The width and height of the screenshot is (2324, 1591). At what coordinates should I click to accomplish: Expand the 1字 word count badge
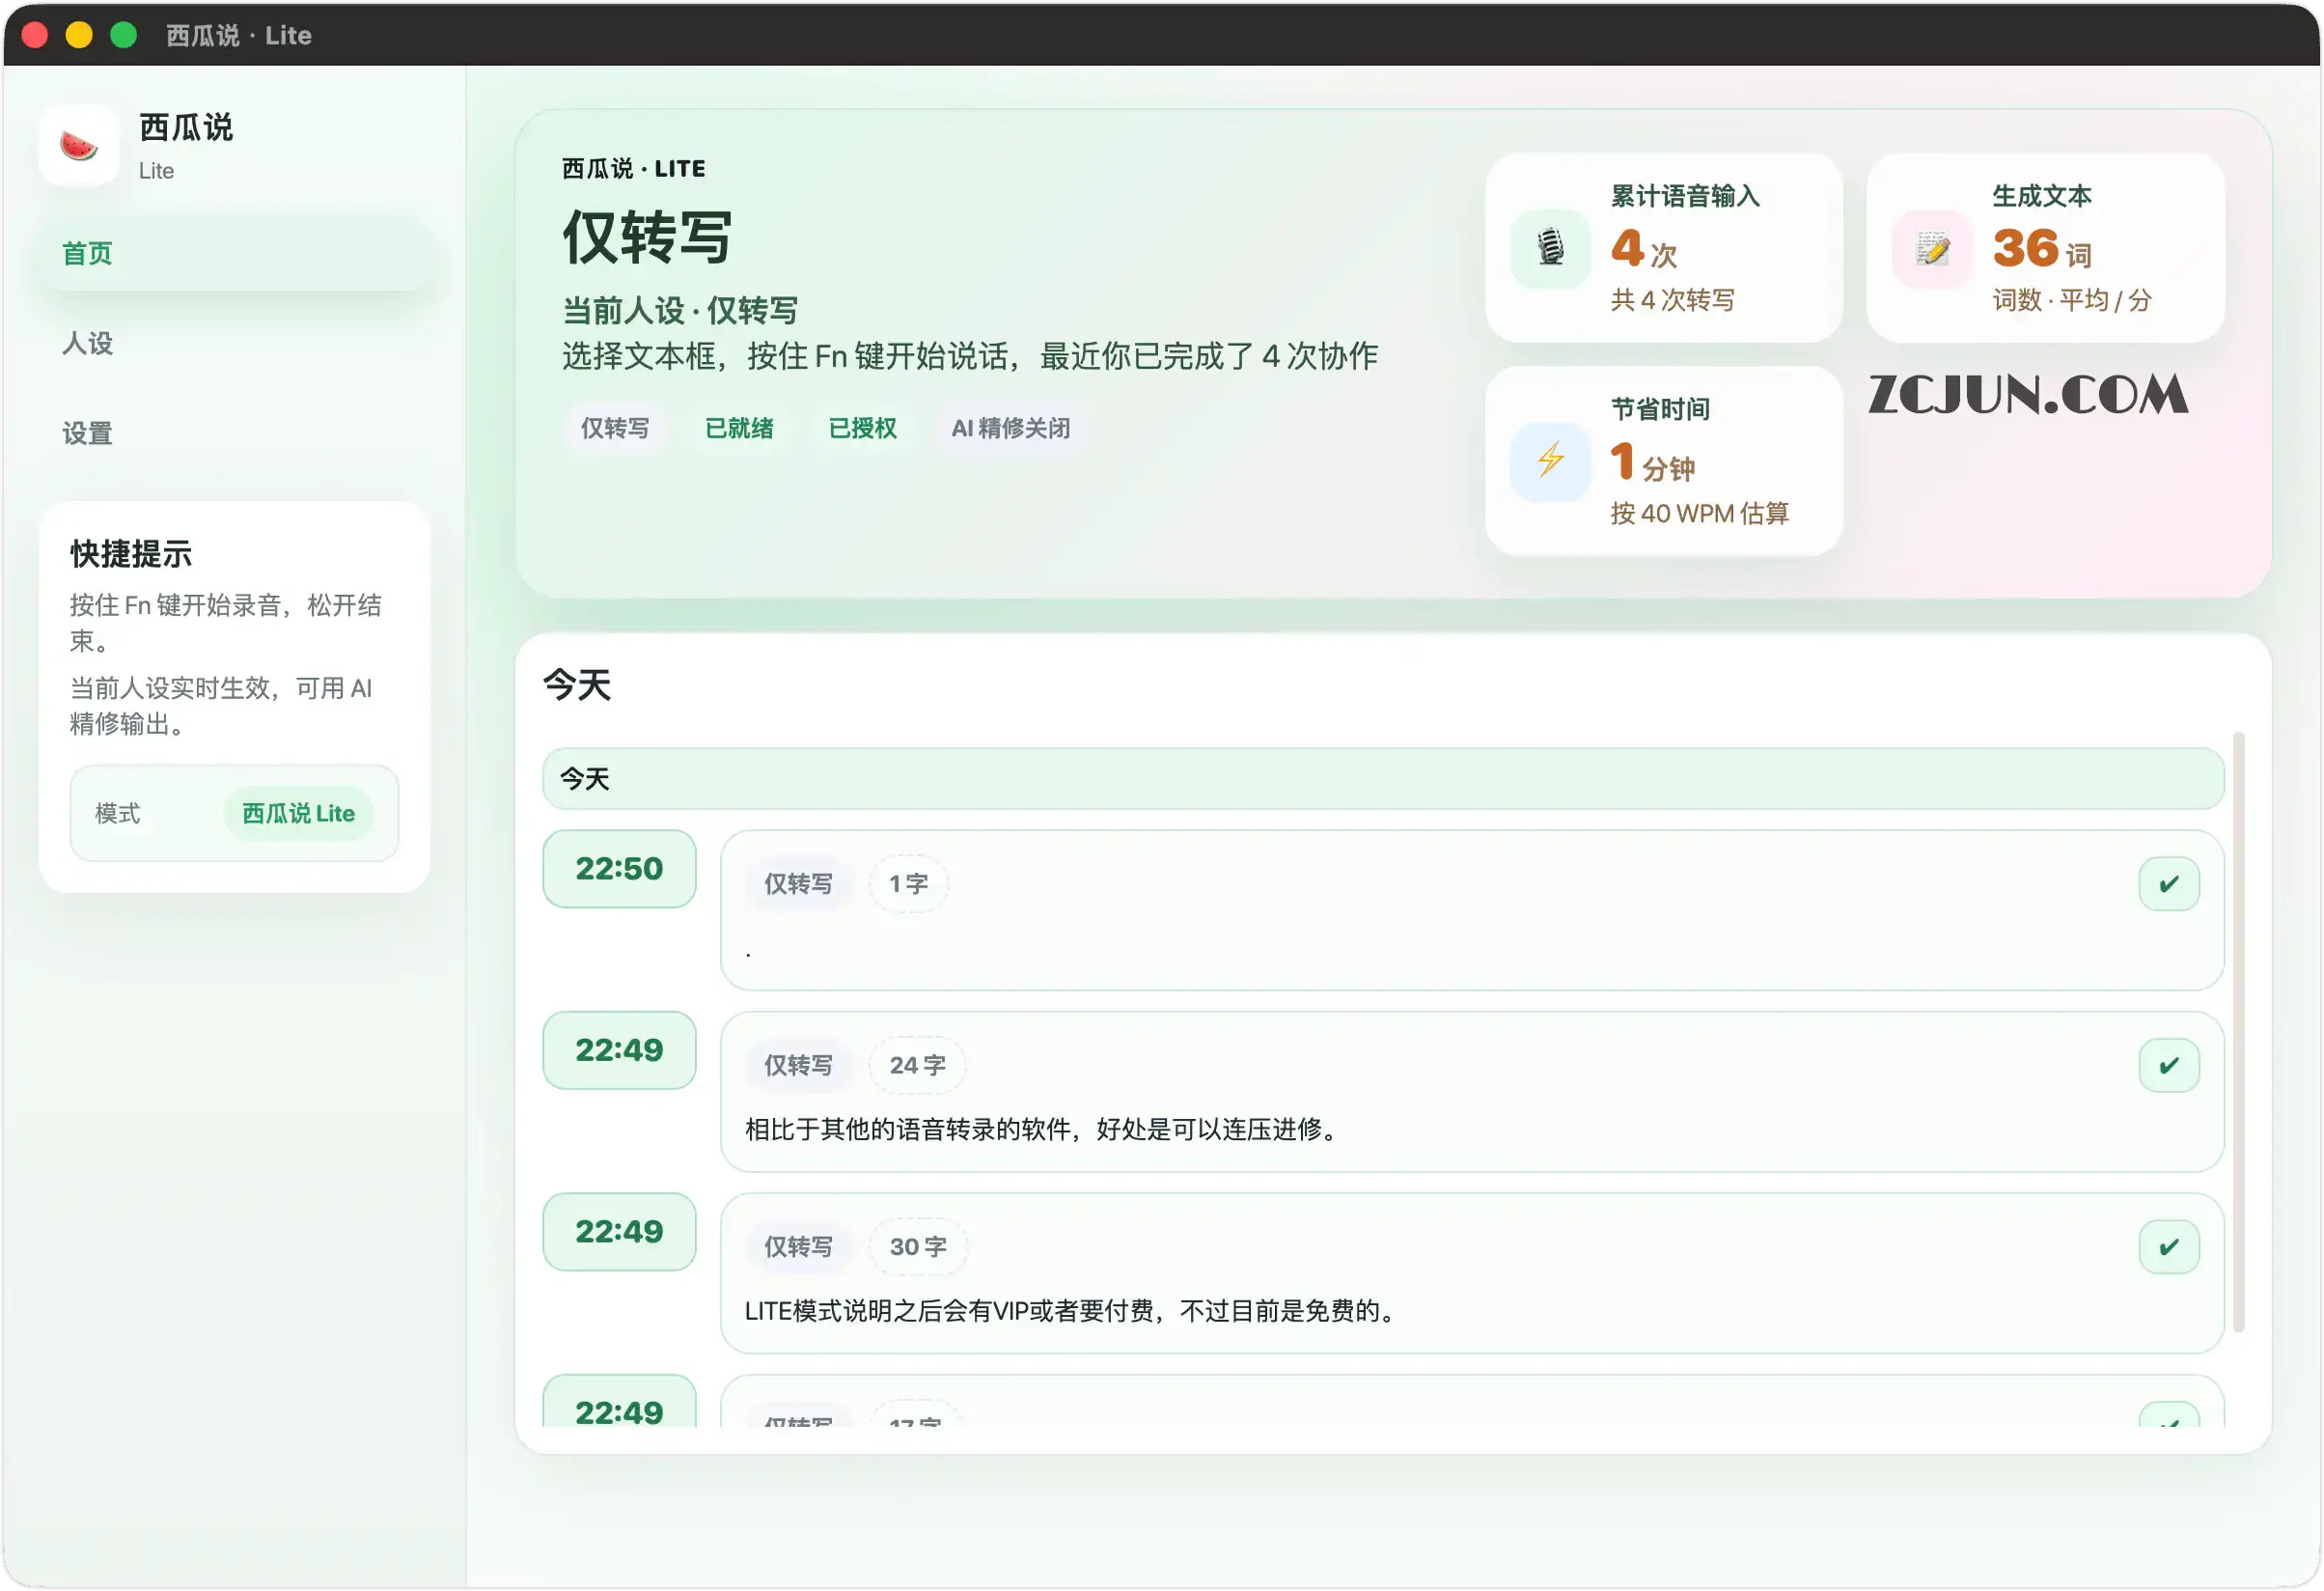click(908, 883)
